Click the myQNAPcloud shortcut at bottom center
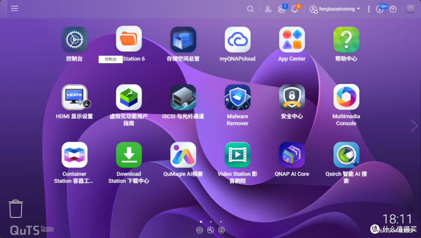The image size is (421, 238). [x=200, y=230]
